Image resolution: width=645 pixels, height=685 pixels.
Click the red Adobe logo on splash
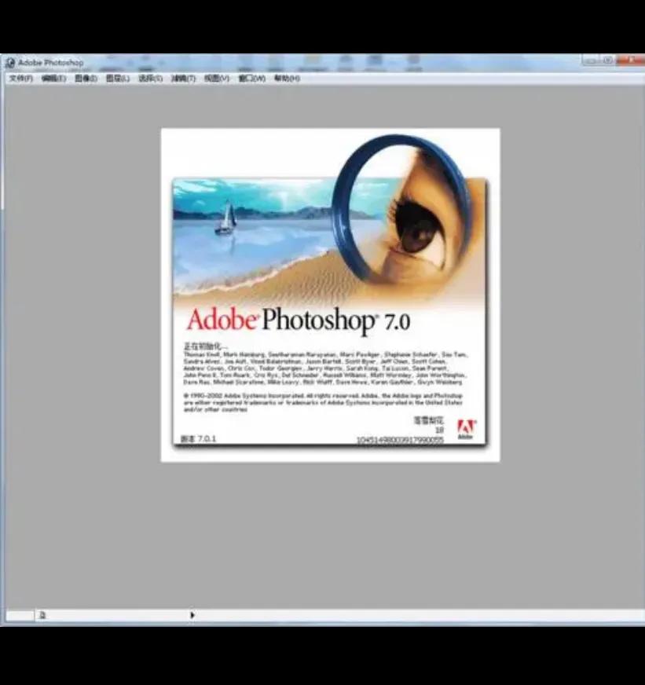(467, 429)
